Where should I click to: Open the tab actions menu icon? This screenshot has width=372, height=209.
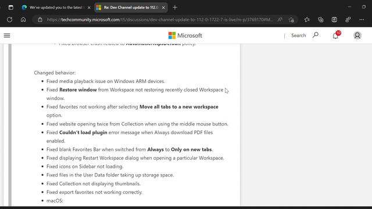(10, 8)
